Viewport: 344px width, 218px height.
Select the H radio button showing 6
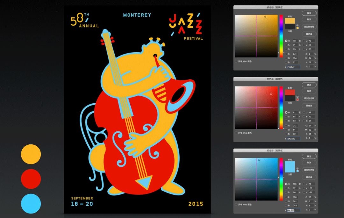point(286,113)
